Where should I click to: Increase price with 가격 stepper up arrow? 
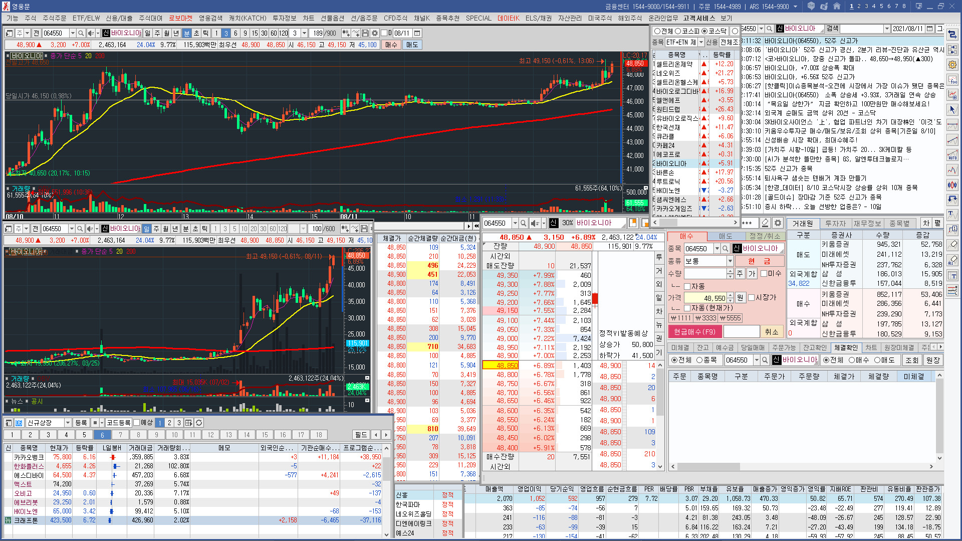[730, 295]
